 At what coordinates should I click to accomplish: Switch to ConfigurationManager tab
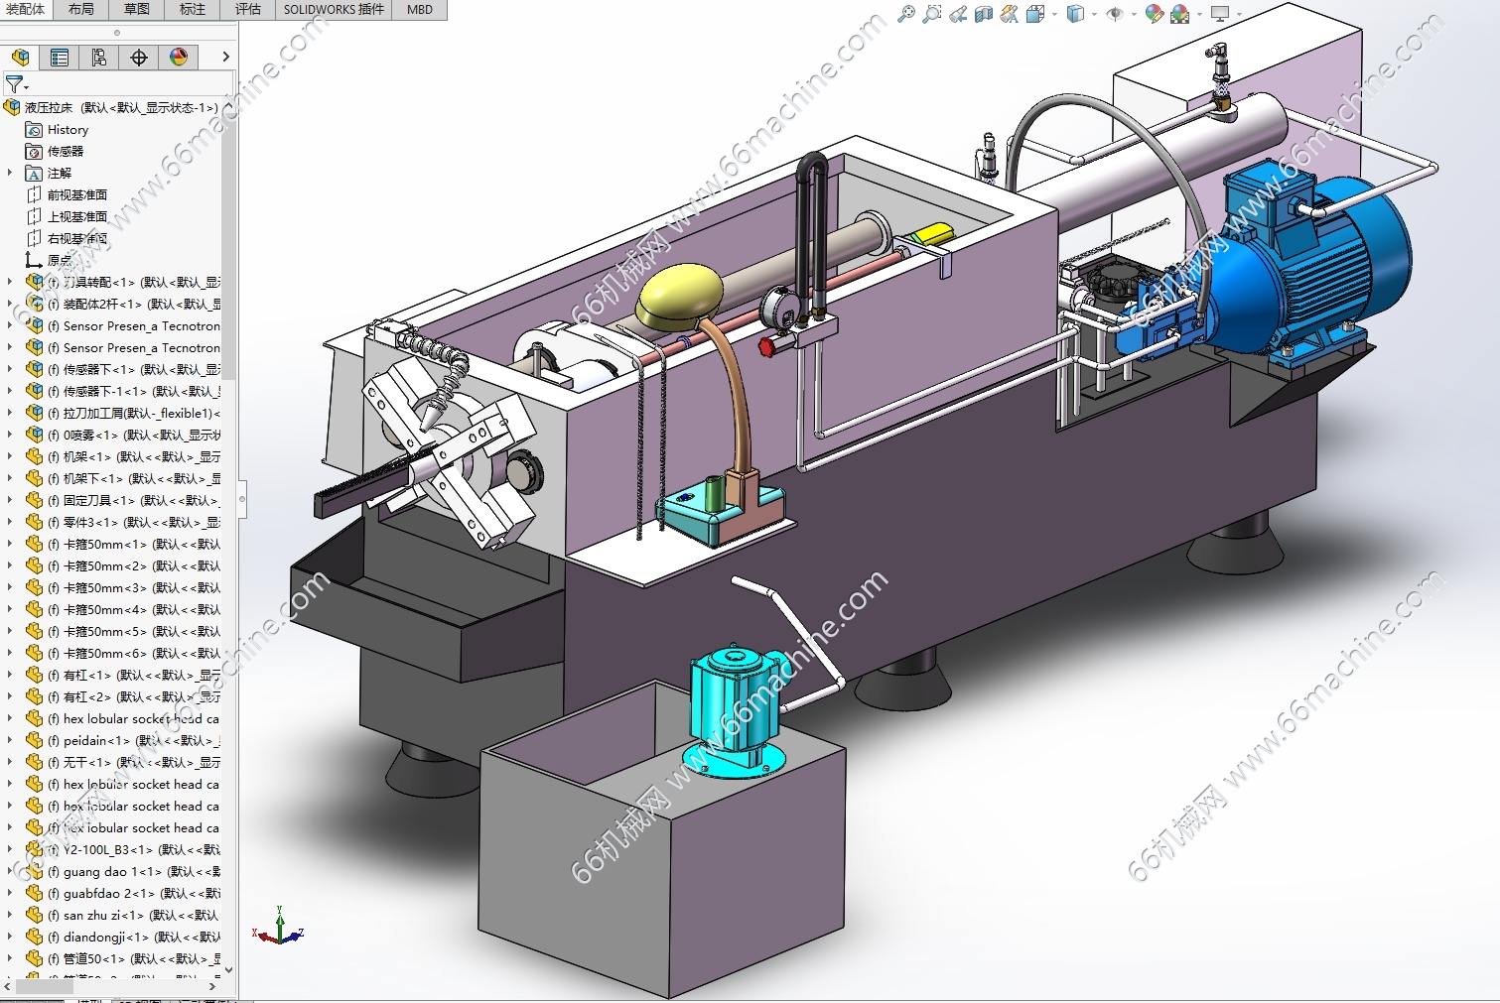pos(99,57)
